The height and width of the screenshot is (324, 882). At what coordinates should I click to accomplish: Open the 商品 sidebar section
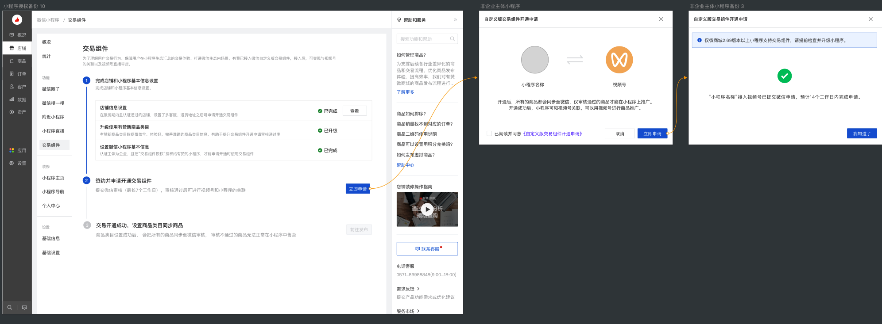tap(17, 61)
